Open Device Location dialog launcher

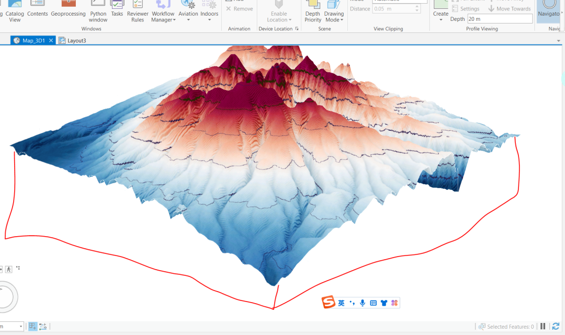point(297,29)
